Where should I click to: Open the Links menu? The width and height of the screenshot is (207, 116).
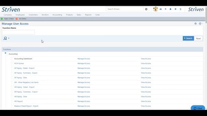(x=97, y=15)
